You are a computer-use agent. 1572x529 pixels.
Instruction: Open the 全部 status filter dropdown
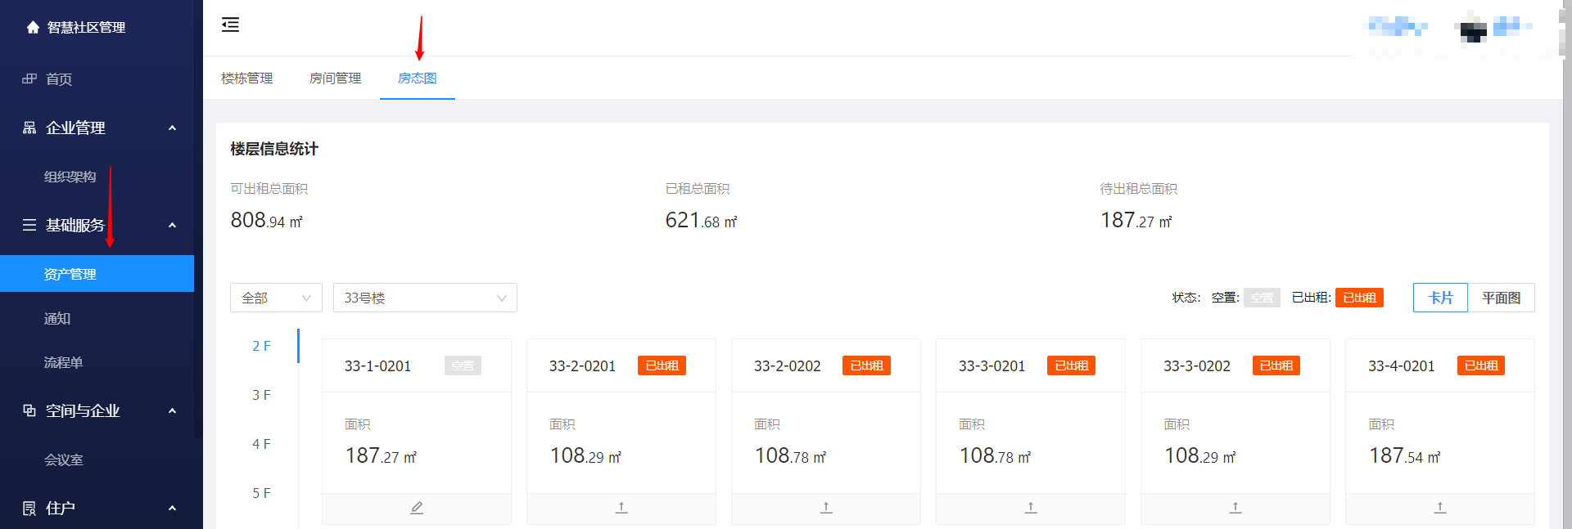coord(276,298)
